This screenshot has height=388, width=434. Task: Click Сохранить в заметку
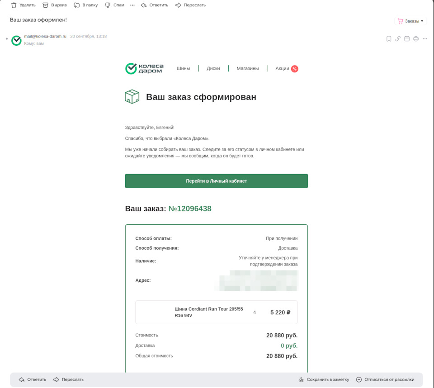click(x=324, y=379)
